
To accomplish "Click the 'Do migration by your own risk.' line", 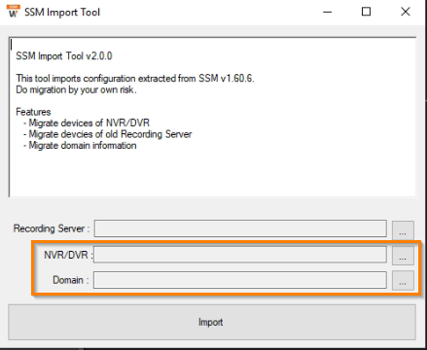I will pos(76,89).
